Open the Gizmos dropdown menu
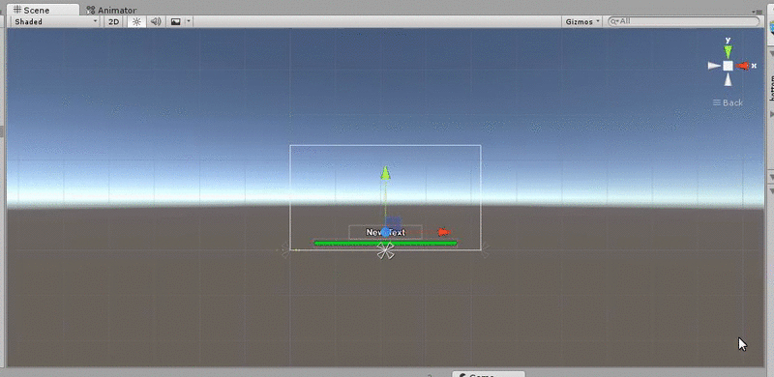The width and height of the screenshot is (774, 377). (x=582, y=21)
